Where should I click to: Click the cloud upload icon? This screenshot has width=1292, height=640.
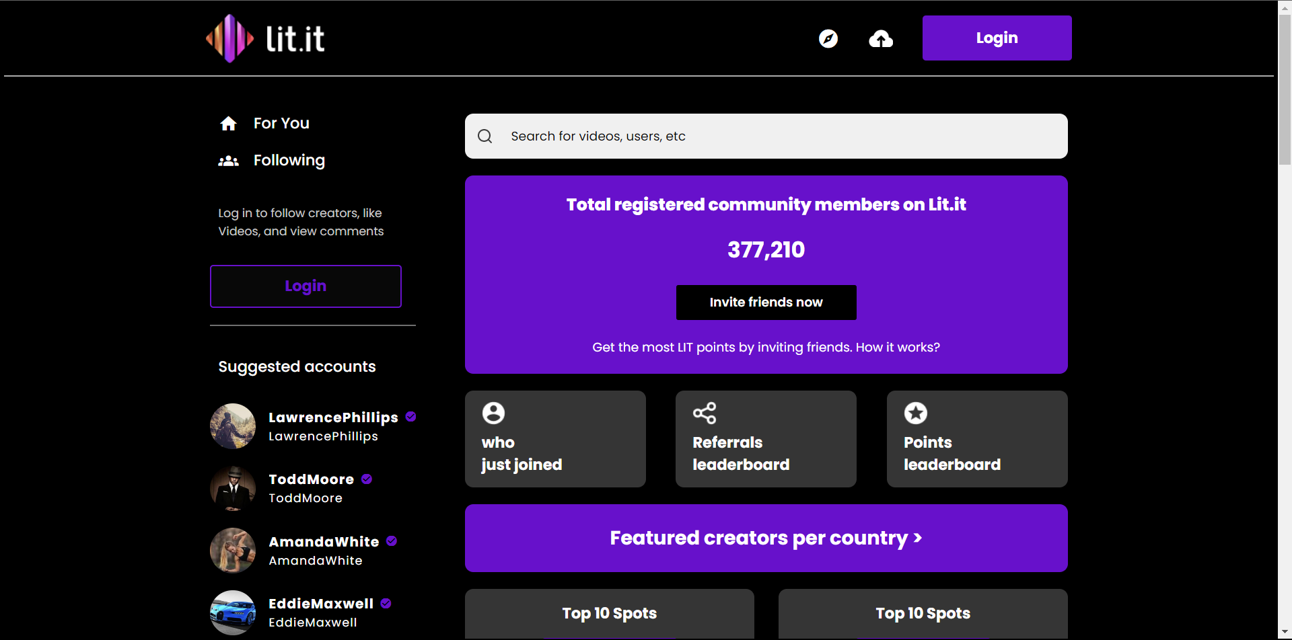880,39
